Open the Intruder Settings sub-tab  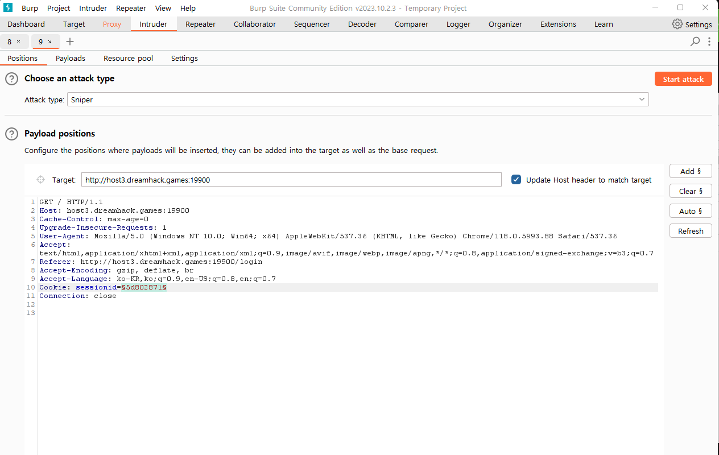point(184,58)
